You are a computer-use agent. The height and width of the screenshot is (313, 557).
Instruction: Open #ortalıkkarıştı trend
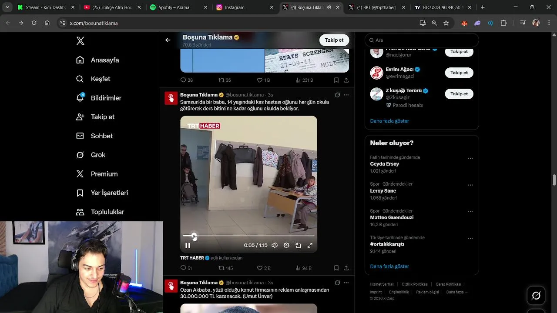point(387,244)
